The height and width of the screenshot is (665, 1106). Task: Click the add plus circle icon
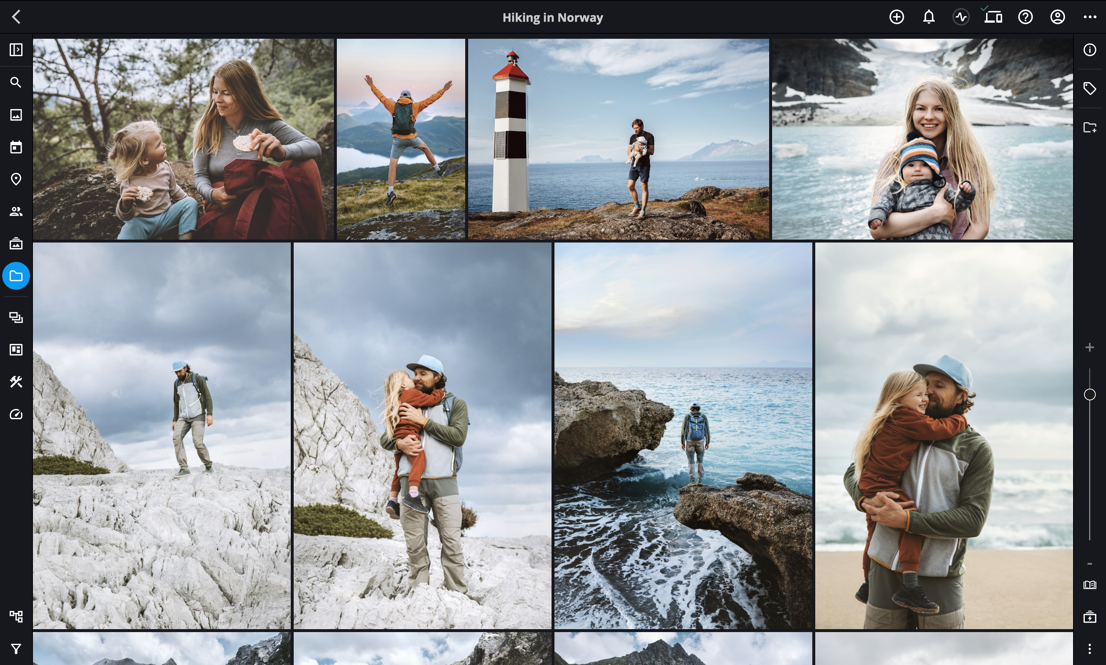pos(896,17)
